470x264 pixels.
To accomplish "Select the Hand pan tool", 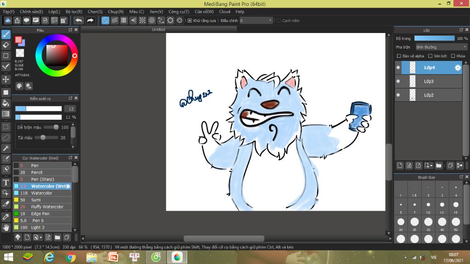I will 6,227.
